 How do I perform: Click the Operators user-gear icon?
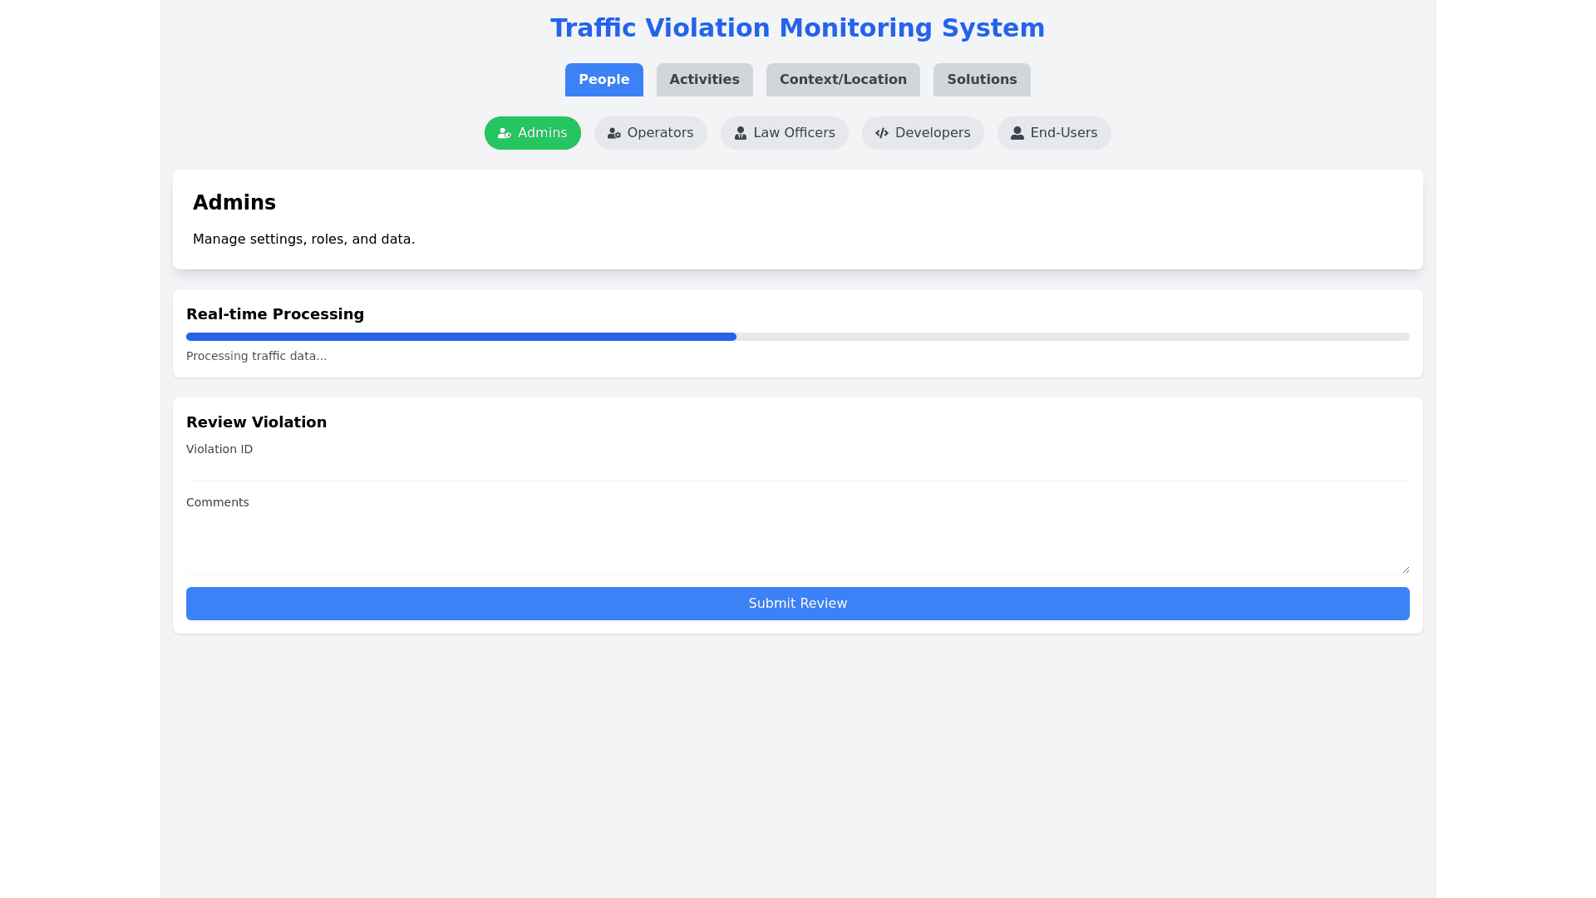(614, 133)
